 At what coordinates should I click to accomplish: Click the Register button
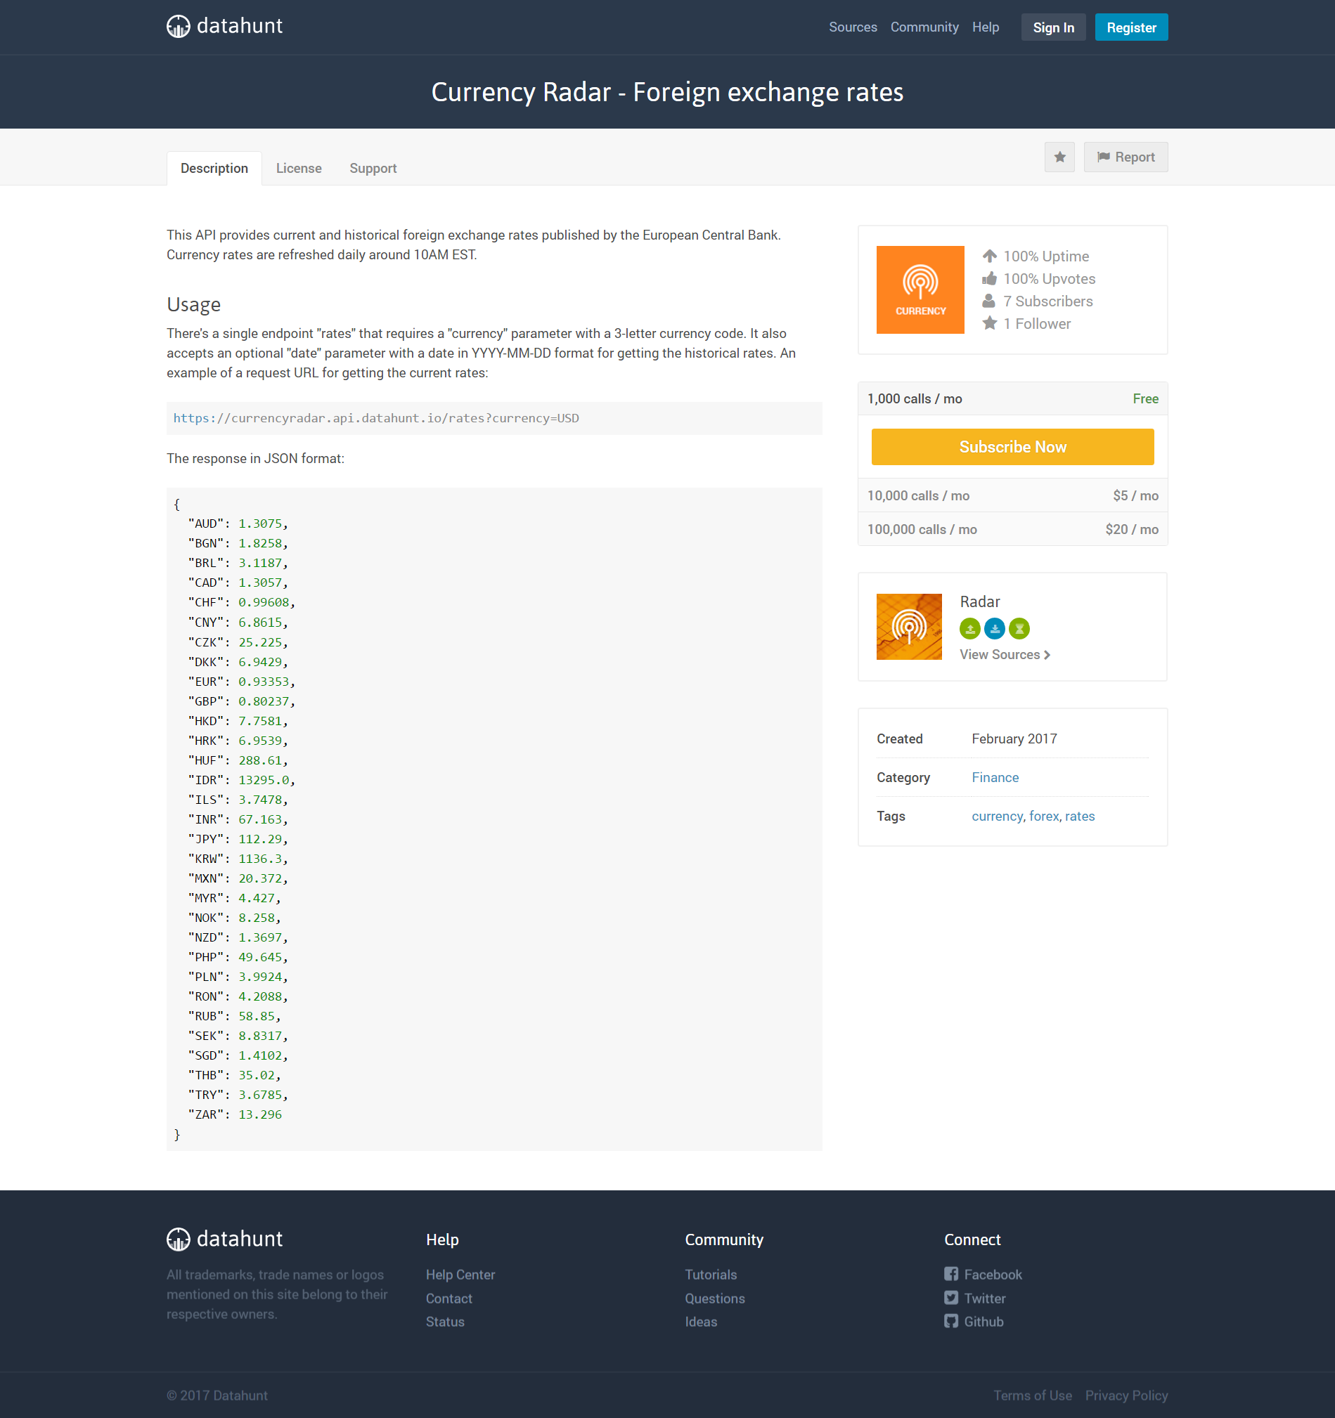(1131, 27)
